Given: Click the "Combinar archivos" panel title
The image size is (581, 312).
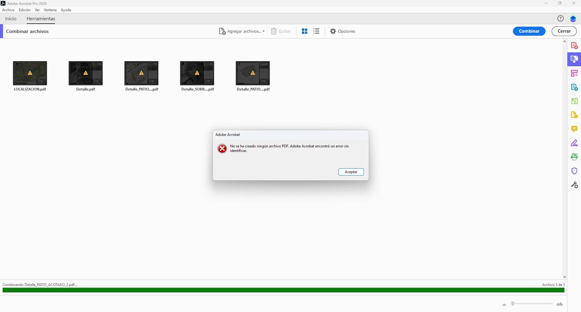Looking at the screenshot, I should click(27, 31).
